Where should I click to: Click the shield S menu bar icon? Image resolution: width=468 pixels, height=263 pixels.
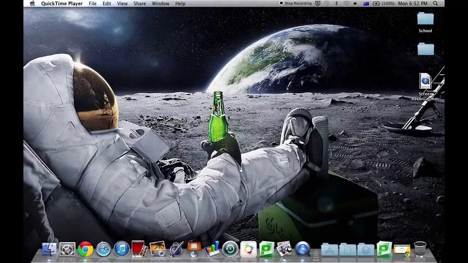(318, 3)
